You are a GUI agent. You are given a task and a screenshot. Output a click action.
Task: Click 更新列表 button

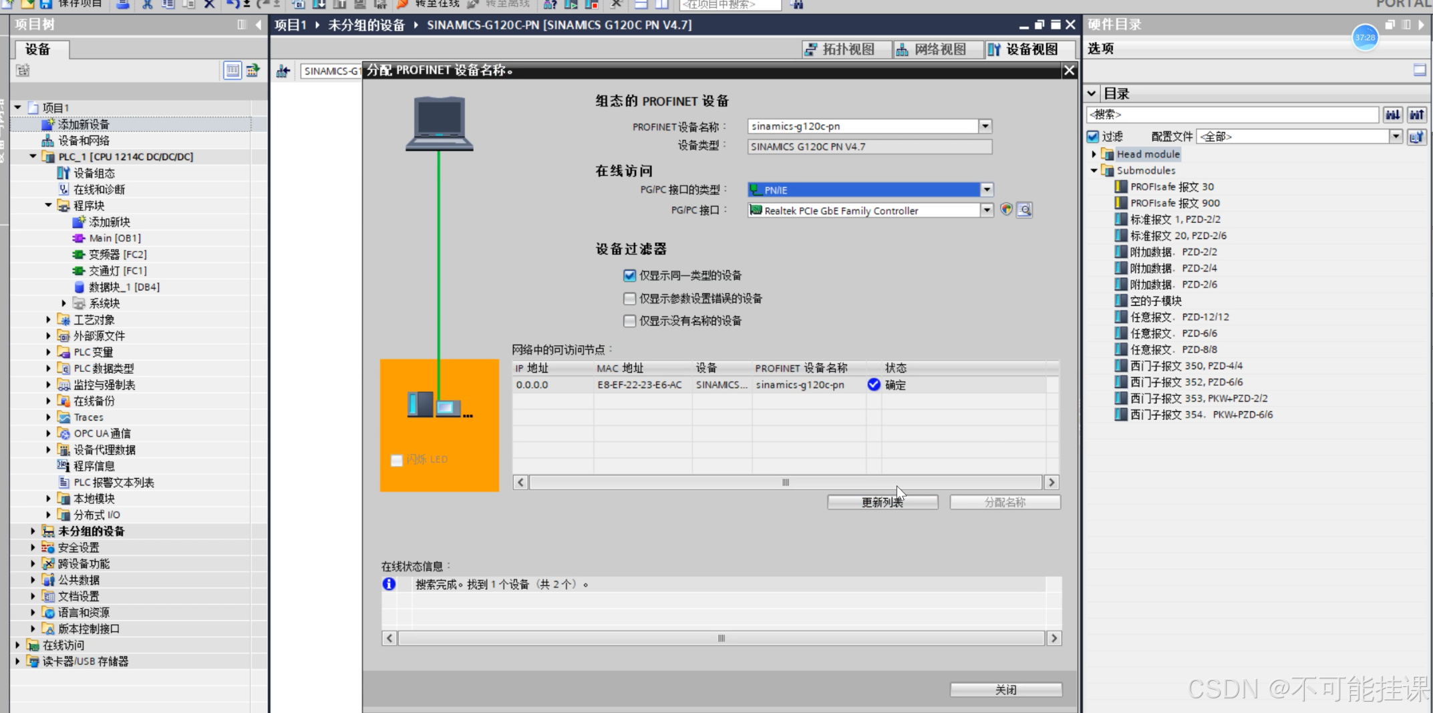pyautogui.click(x=883, y=502)
